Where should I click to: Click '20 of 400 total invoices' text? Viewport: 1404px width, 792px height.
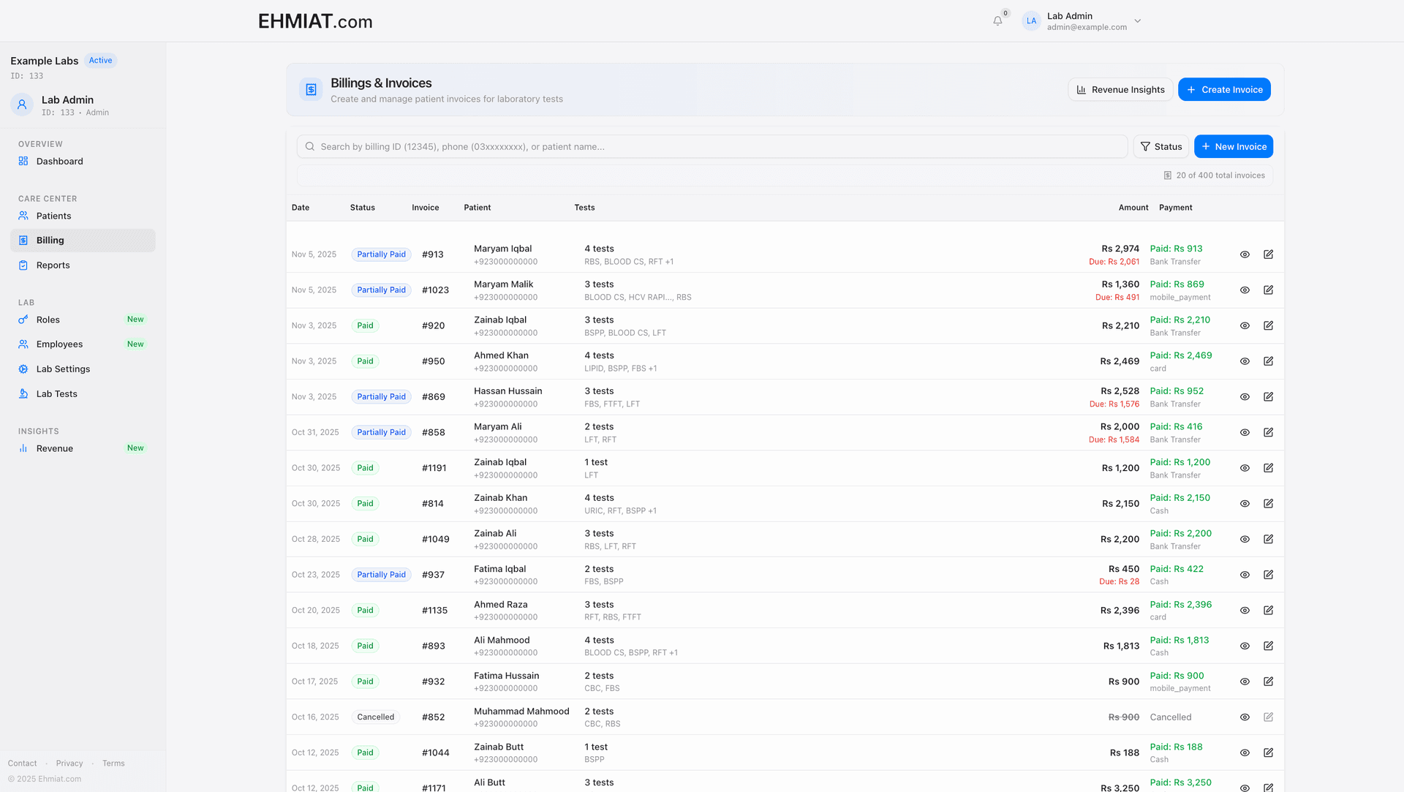[1220, 176]
